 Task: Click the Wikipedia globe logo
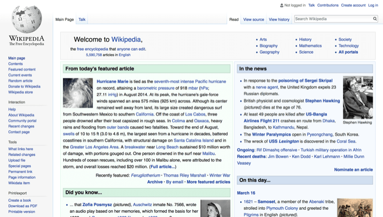click(x=27, y=19)
